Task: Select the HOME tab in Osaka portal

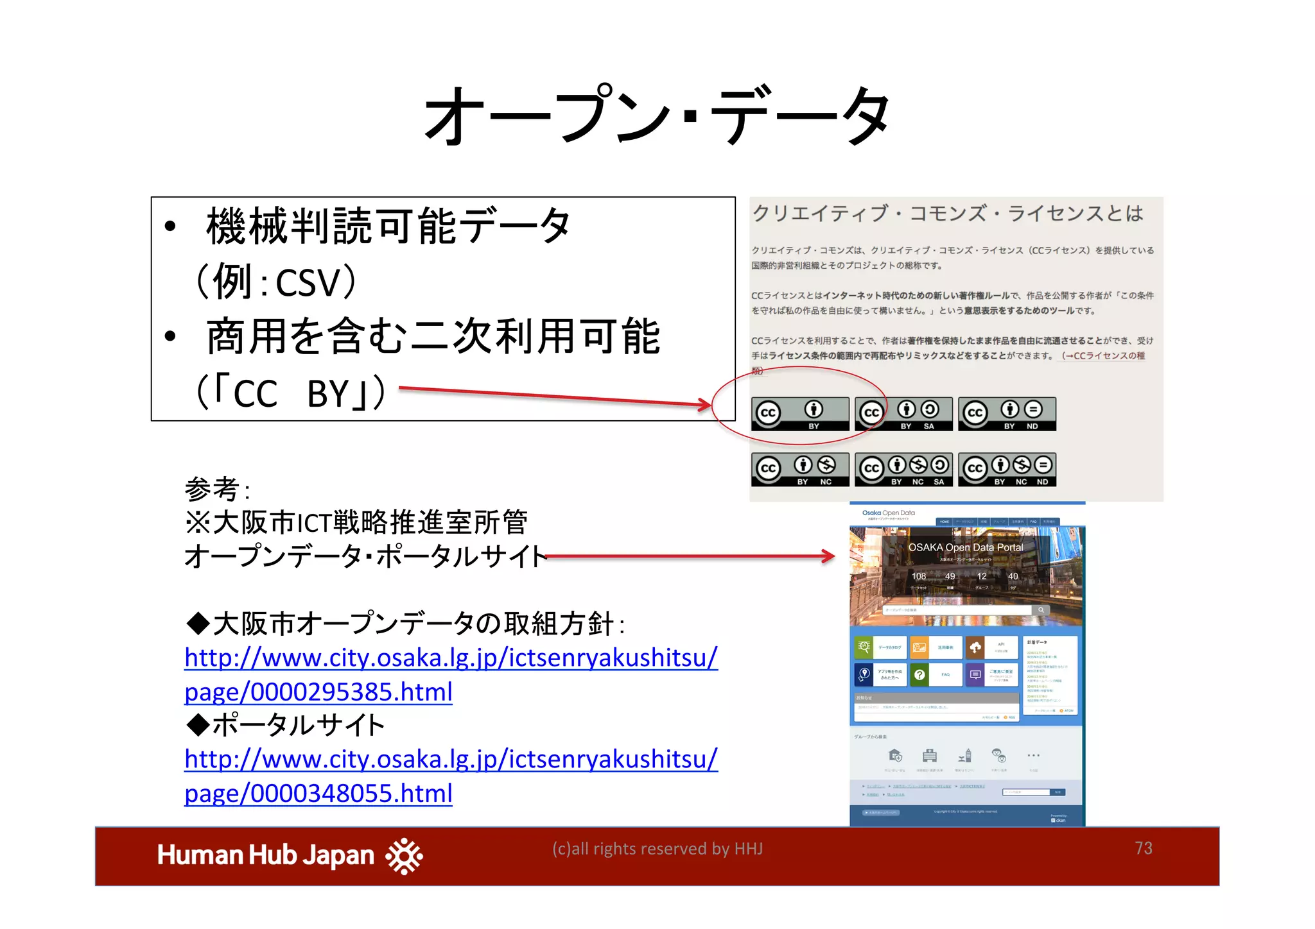Action: click(x=945, y=522)
